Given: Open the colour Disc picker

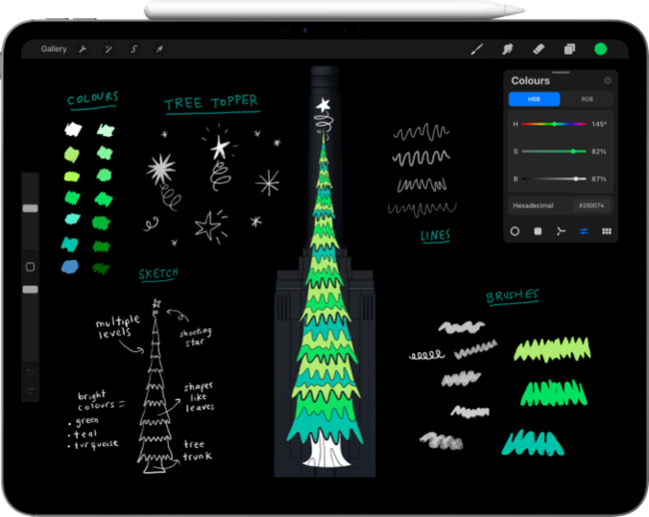Looking at the screenshot, I should 515,231.
